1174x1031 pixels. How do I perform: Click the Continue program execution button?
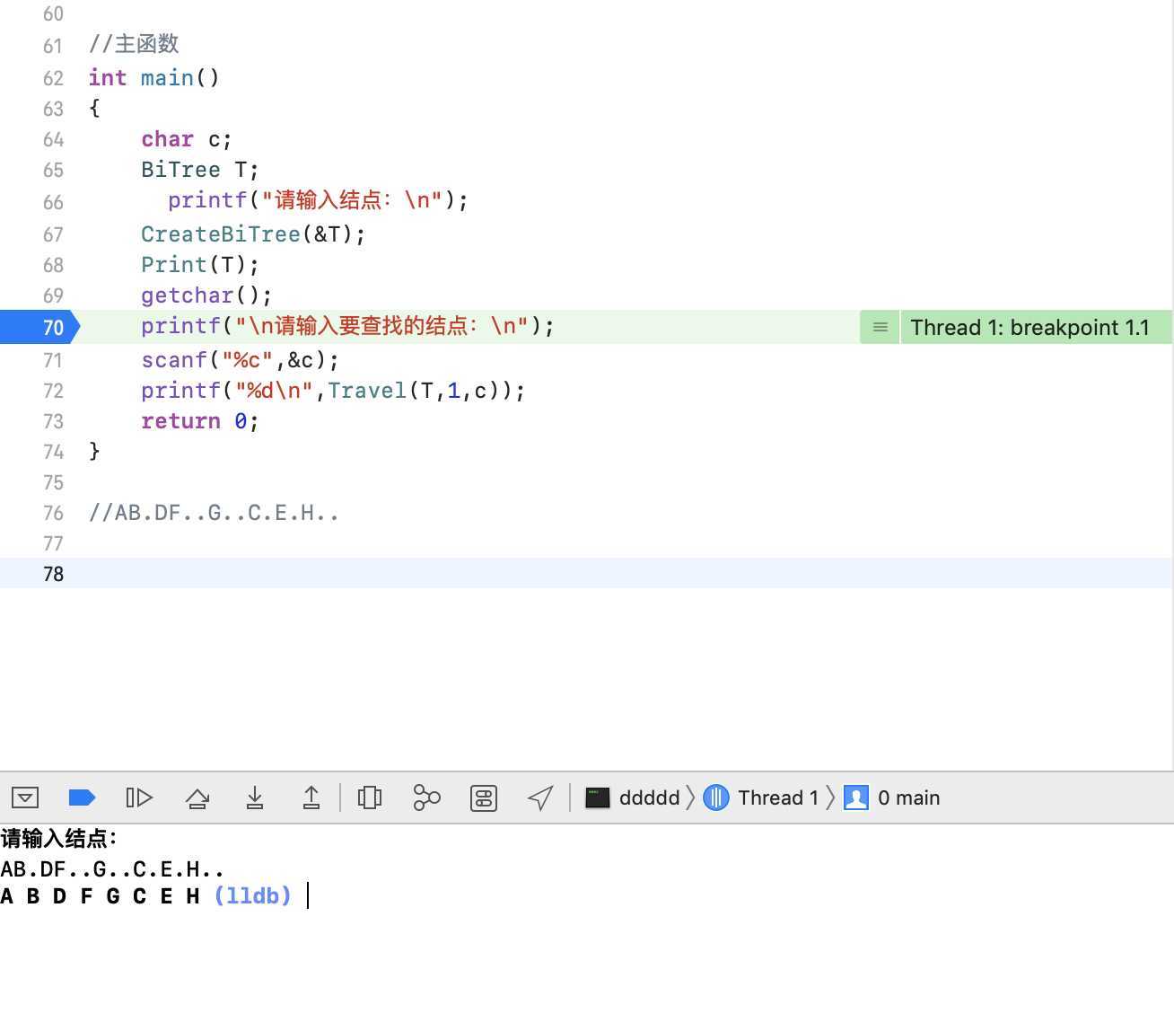139,797
